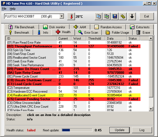Viewport: 158px width, 137px height.
Task: Select the Spin Retry Count row
Action: [x=73, y=73]
